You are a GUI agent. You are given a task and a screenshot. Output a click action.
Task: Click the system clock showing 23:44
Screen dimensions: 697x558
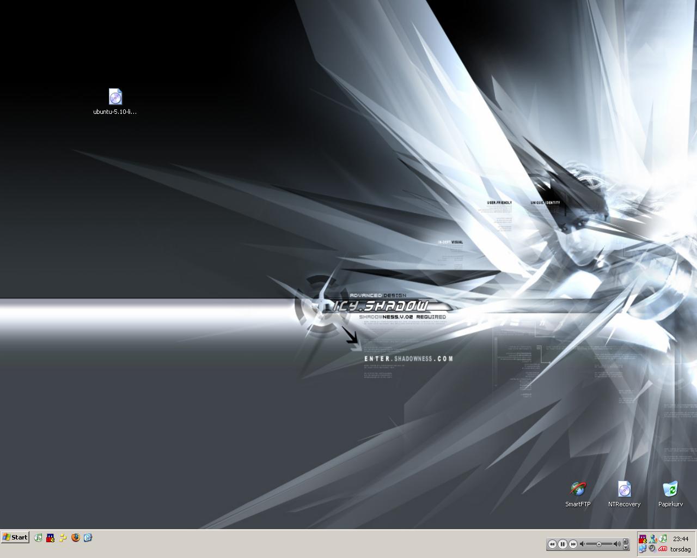[x=681, y=539]
